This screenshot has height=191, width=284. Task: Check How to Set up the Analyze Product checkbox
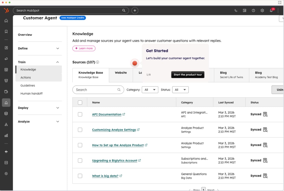click(x=80, y=145)
